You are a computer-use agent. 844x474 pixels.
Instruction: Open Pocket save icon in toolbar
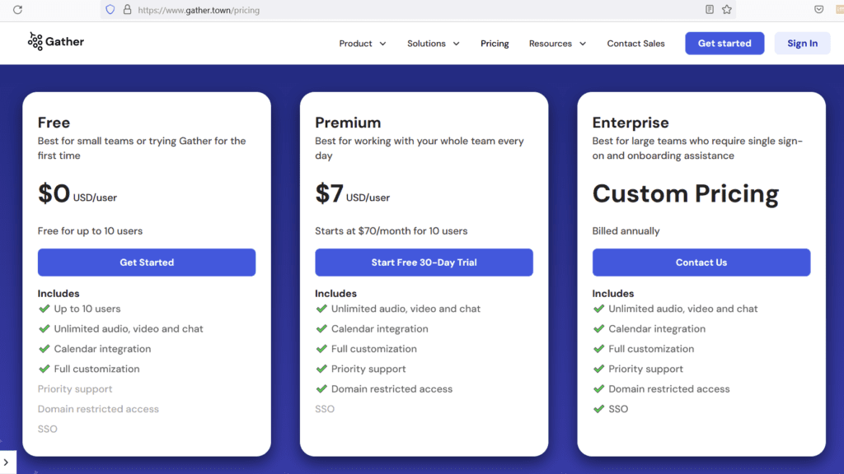(x=819, y=10)
